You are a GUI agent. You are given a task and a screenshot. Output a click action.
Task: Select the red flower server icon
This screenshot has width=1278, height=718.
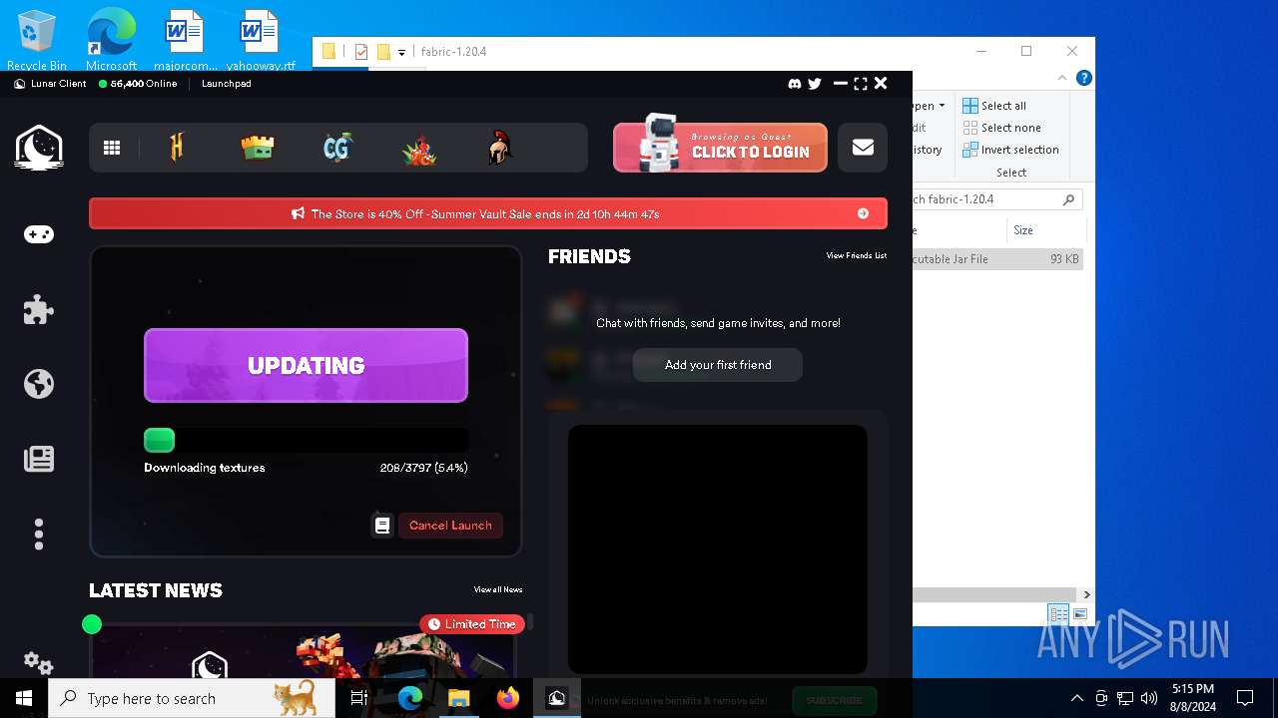[419, 149]
